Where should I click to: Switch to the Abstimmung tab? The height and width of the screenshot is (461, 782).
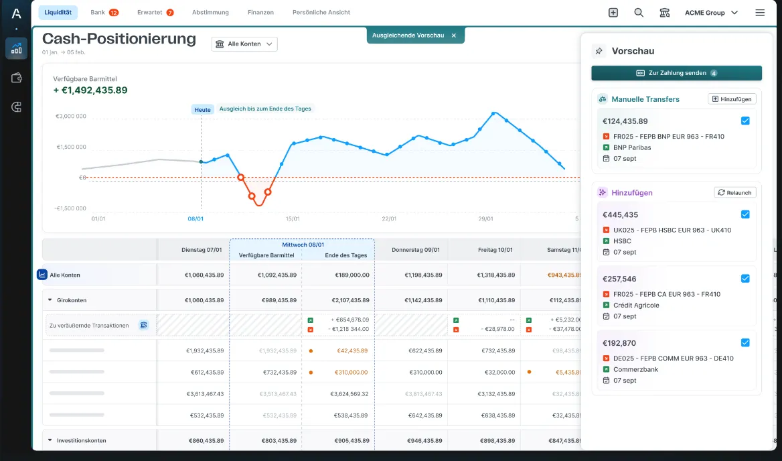coord(210,12)
